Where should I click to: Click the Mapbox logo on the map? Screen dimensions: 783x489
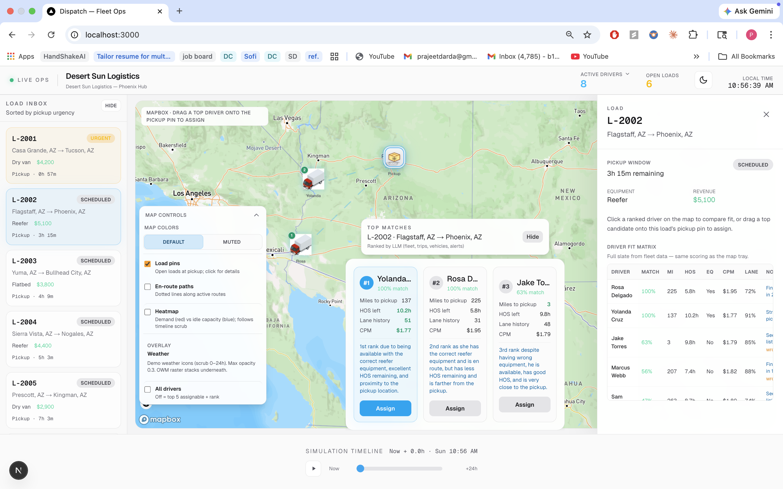tap(160, 419)
